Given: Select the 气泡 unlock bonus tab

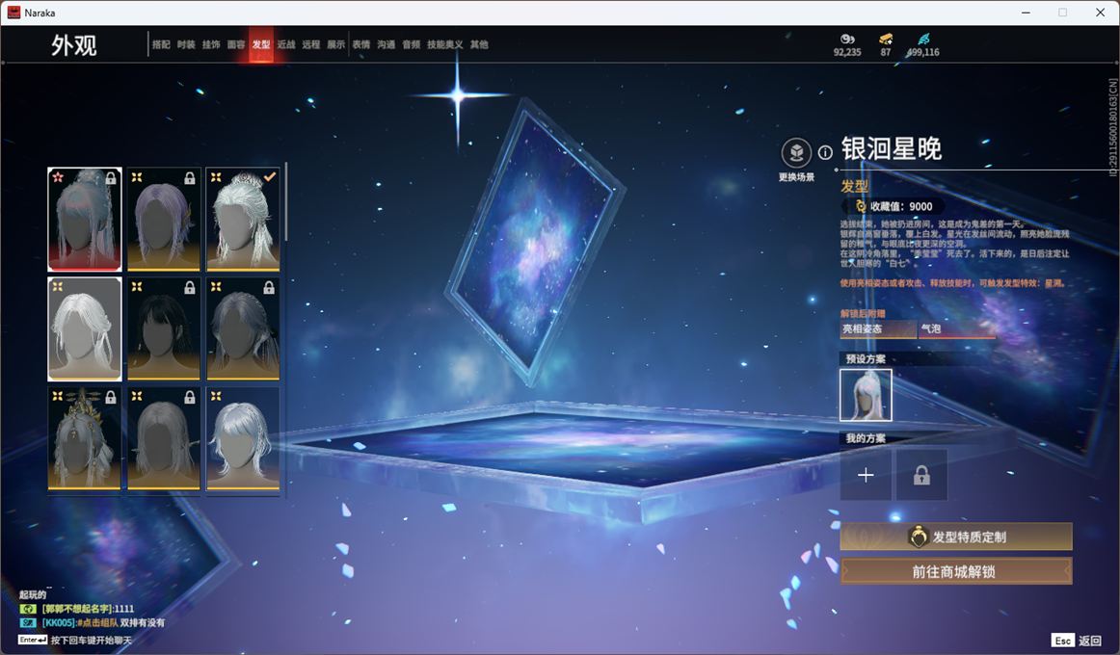Looking at the screenshot, I should [956, 328].
